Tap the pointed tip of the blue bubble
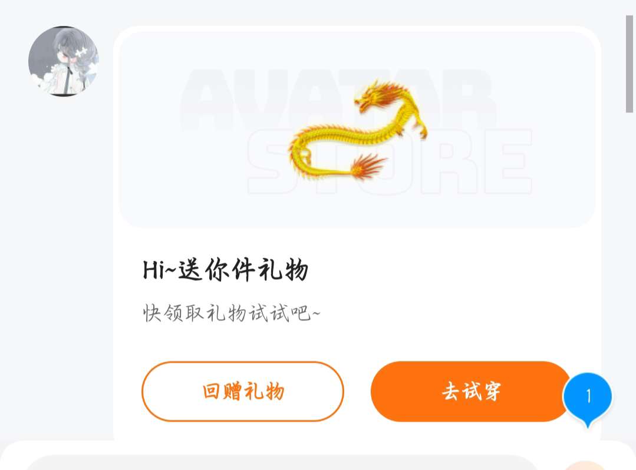Image resolution: width=636 pixels, height=470 pixels. 587,425
